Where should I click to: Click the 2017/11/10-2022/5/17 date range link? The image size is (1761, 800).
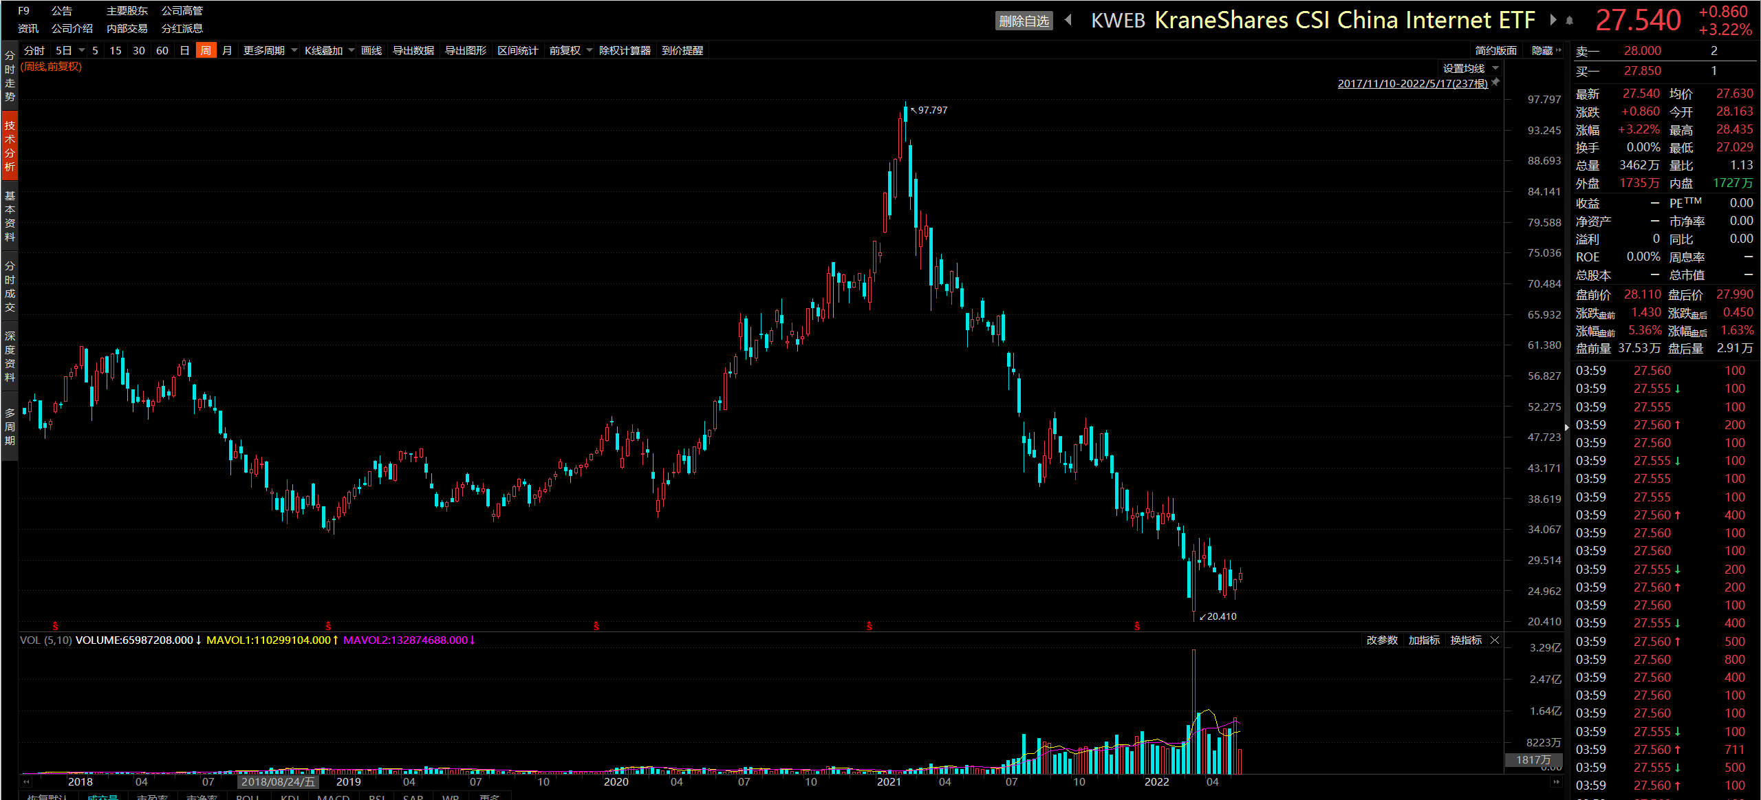1412,83
